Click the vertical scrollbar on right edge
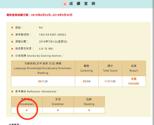 pos(153,62)
